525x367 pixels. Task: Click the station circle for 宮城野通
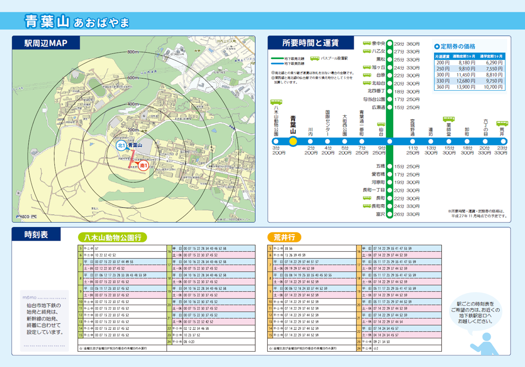click(412, 142)
